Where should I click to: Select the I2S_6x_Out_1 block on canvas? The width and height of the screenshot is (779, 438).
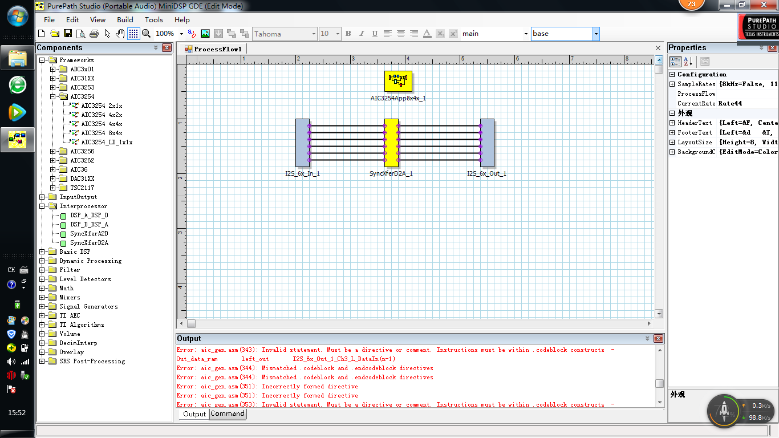point(487,143)
